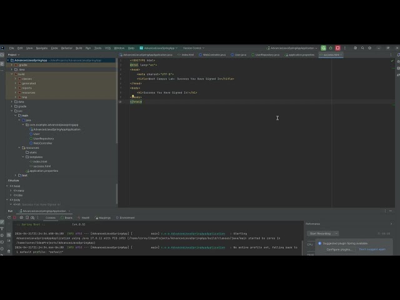400x300 pixels.
Task: Open the Search Everywhere magnifier icon
Action: 362,48
